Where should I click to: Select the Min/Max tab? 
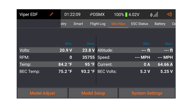118,24
